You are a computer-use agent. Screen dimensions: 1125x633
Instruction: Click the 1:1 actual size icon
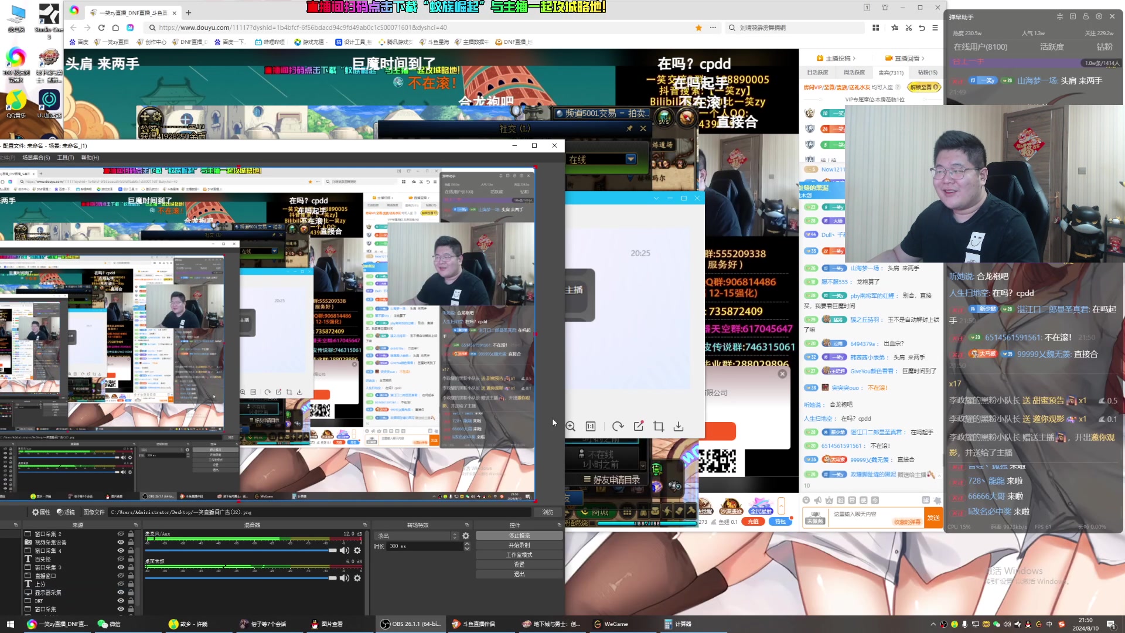click(x=591, y=427)
